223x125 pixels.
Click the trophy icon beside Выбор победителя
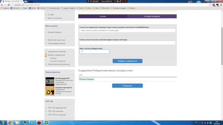pos(46,55)
